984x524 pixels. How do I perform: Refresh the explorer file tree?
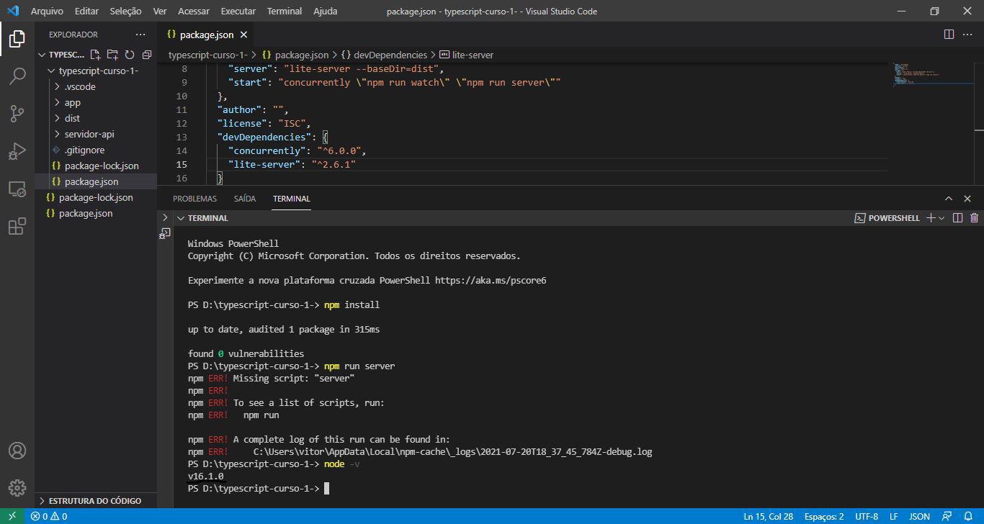coord(130,55)
